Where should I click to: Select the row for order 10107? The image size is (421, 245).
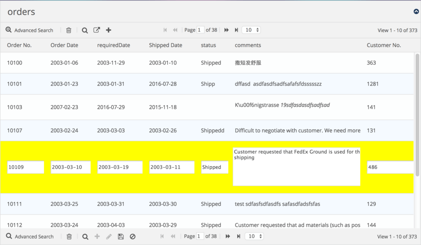point(207,130)
